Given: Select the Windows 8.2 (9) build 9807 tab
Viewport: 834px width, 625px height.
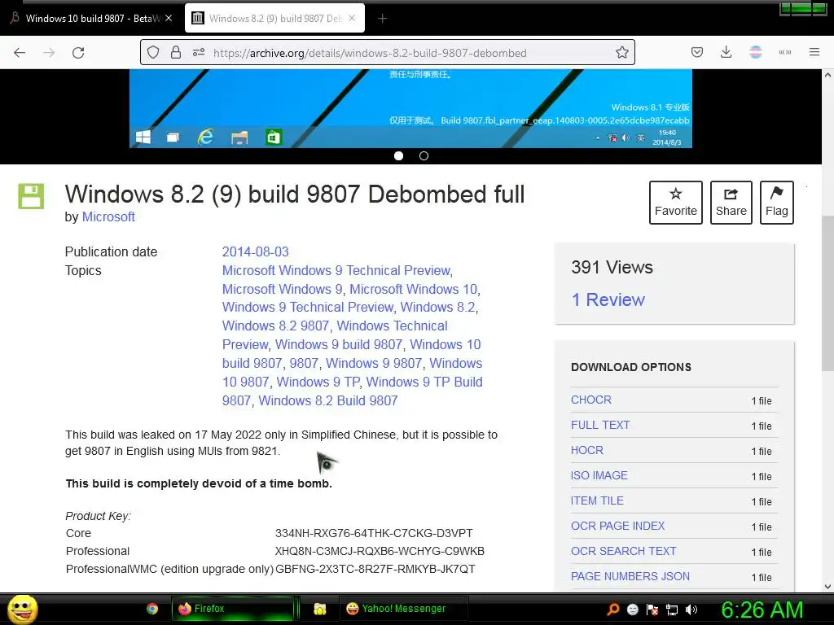Looking at the screenshot, I should coord(274,18).
